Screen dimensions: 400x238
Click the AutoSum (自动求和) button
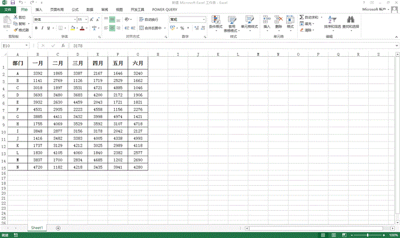point(310,18)
